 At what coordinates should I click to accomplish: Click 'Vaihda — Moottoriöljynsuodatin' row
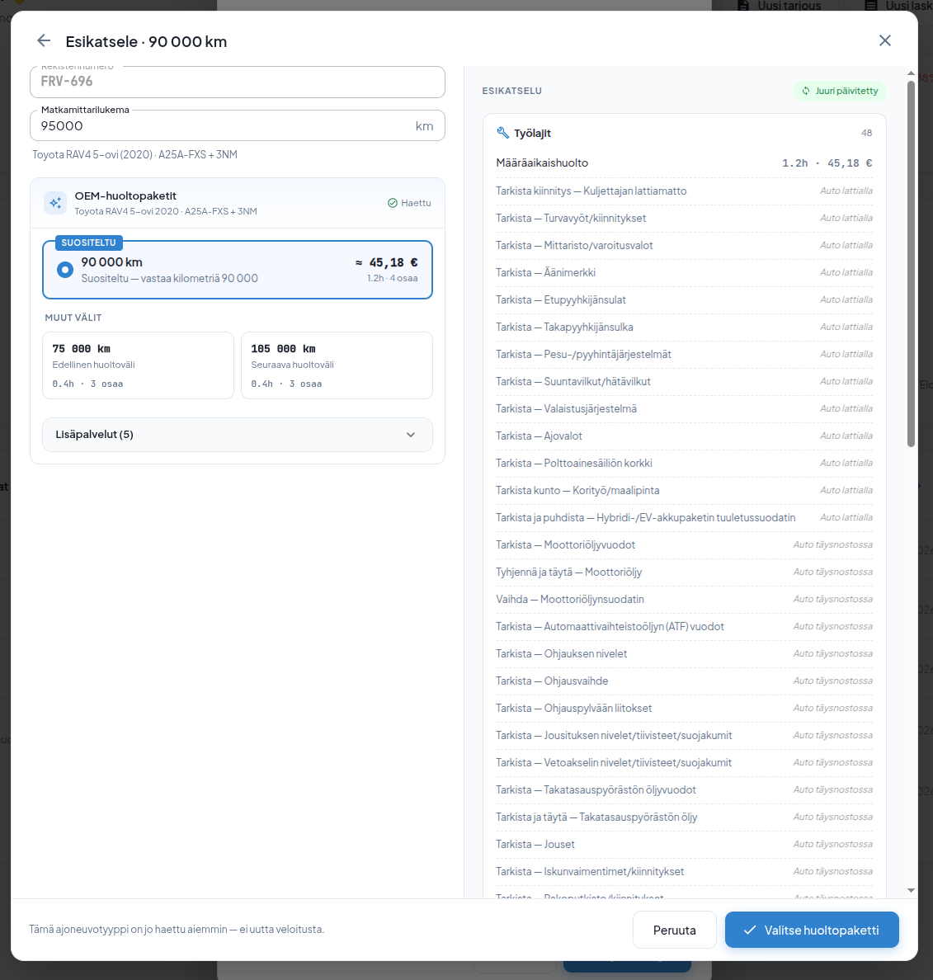[x=685, y=600]
